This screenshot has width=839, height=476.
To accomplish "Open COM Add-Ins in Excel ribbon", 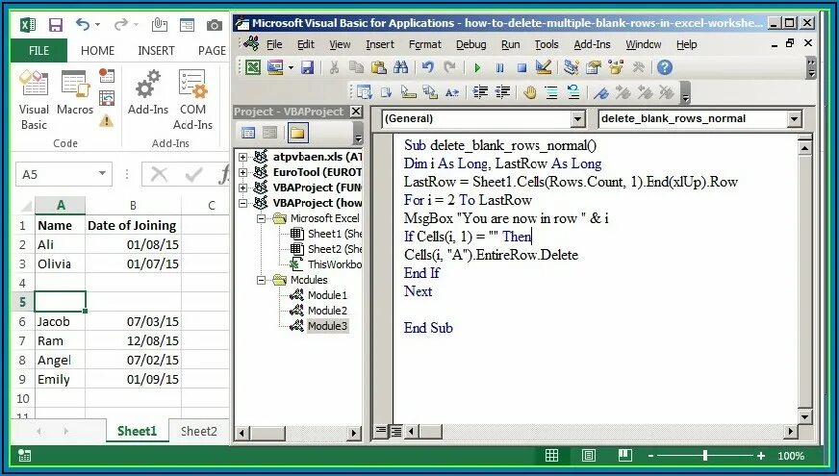I will (x=192, y=100).
